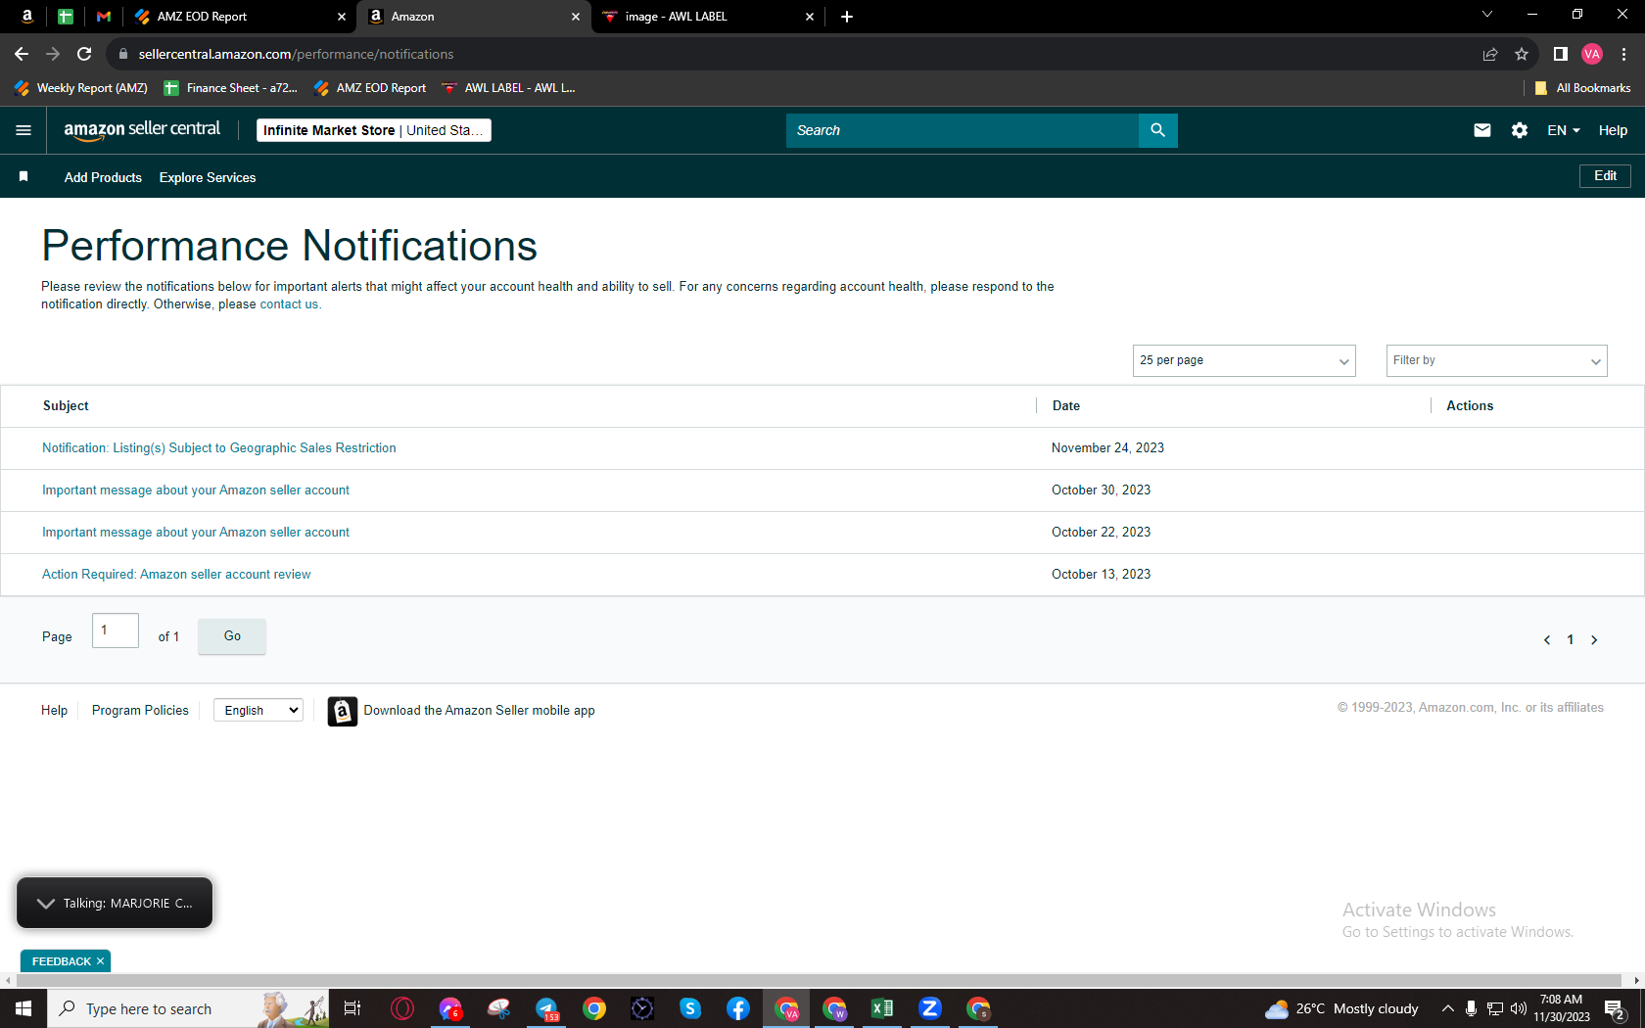
Task: Open the Help header link
Action: tap(1613, 130)
